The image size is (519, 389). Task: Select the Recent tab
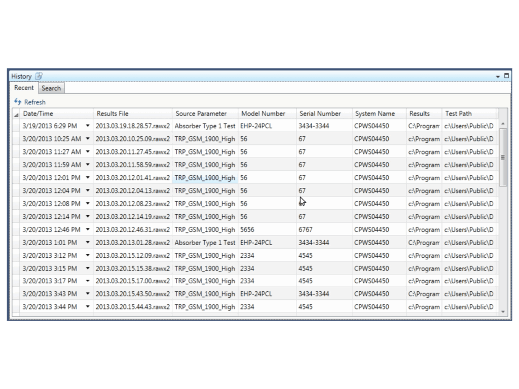click(24, 88)
